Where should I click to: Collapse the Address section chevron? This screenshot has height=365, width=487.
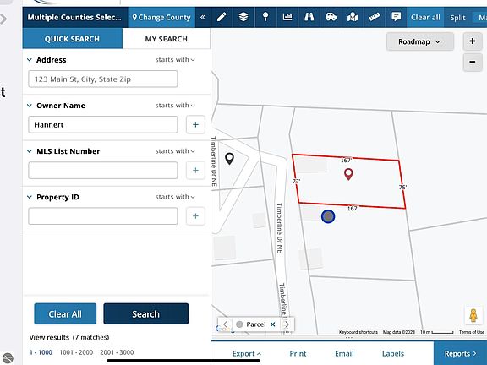click(x=30, y=60)
